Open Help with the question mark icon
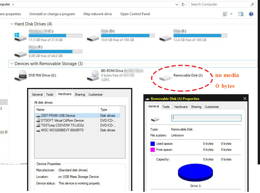 point(251,14)
